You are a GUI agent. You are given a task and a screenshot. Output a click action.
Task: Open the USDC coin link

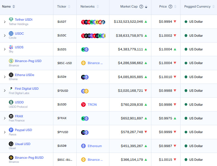pos(19,33)
